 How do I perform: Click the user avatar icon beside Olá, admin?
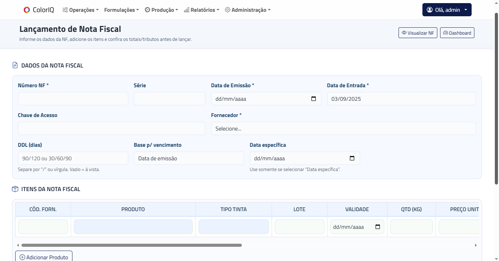(x=430, y=10)
